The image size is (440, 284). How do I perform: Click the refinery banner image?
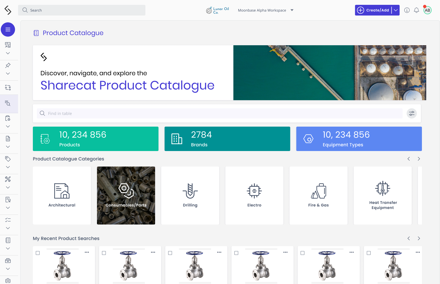330,73
